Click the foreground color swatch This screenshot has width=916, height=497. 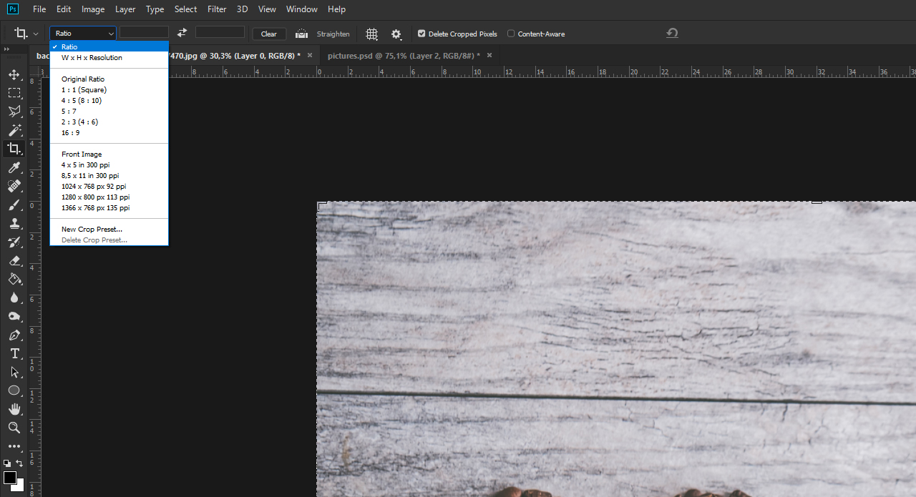tap(10, 477)
